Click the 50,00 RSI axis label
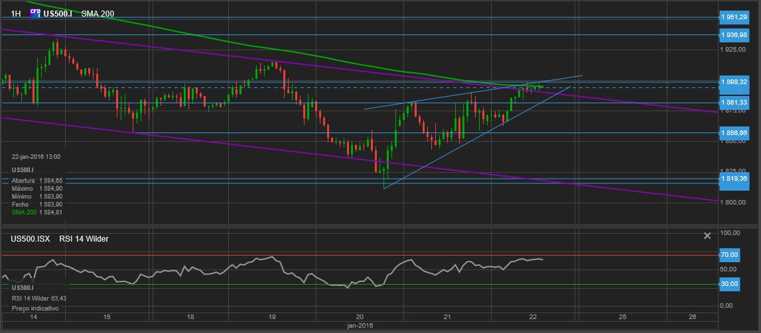The width and height of the screenshot is (761, 333). click(730, 269)
